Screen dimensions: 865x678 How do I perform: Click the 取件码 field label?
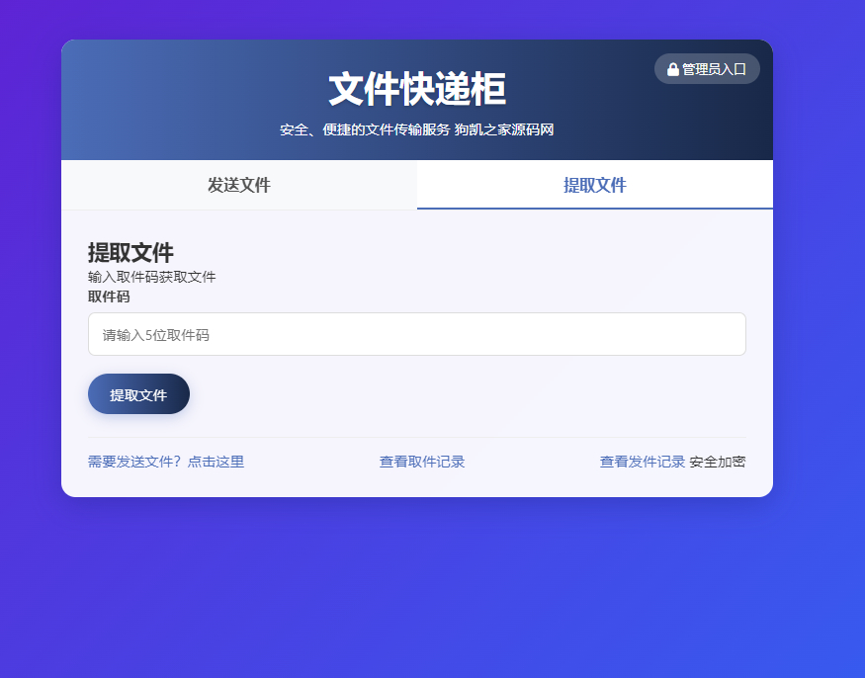(x=109, y=297)
